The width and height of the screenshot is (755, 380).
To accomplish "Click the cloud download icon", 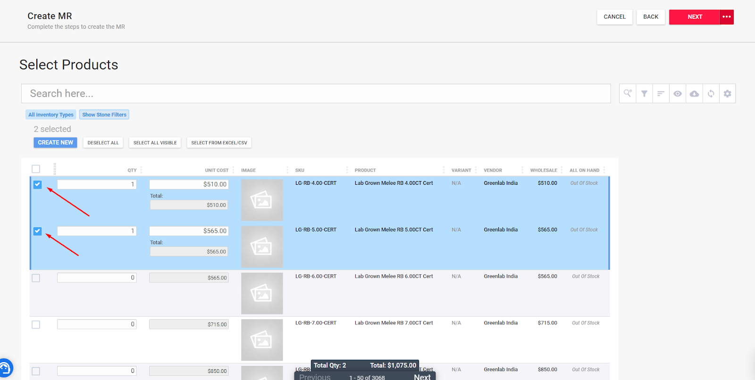I will pyautogui.click(x=694, y=93).
